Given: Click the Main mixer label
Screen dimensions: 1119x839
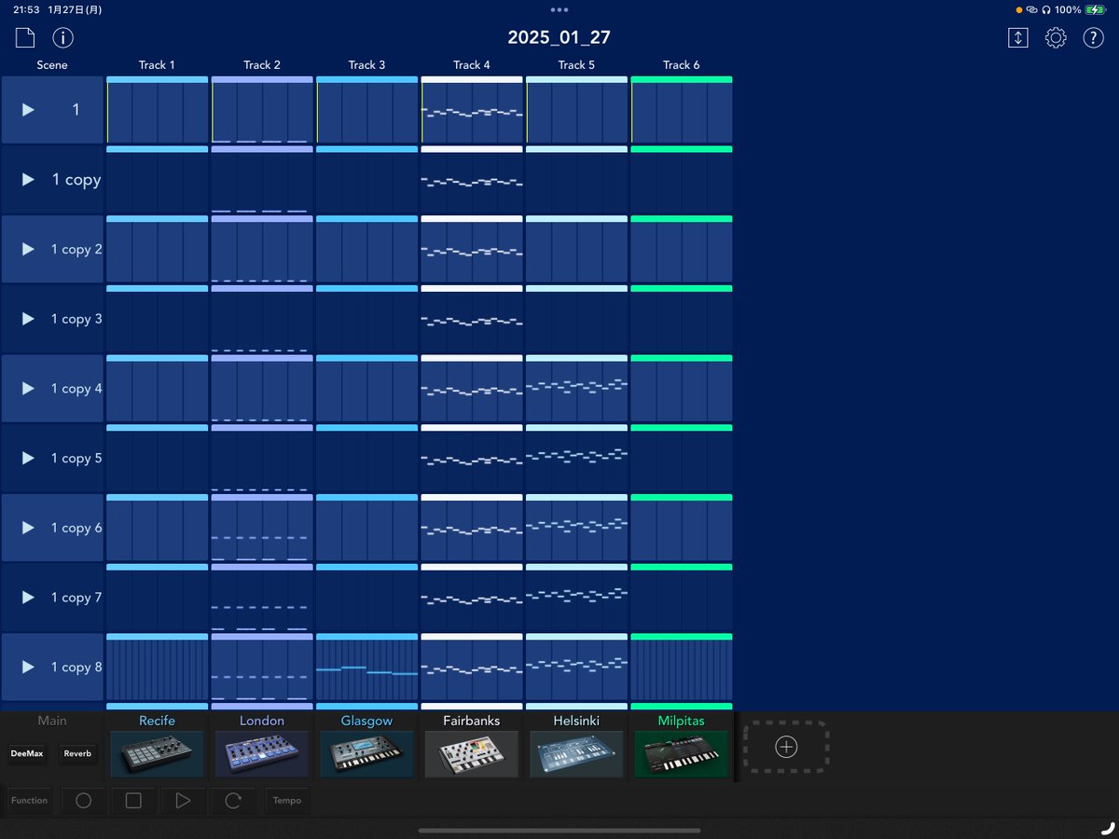Looking at the screenshot, I should click(x=52, y=721).
